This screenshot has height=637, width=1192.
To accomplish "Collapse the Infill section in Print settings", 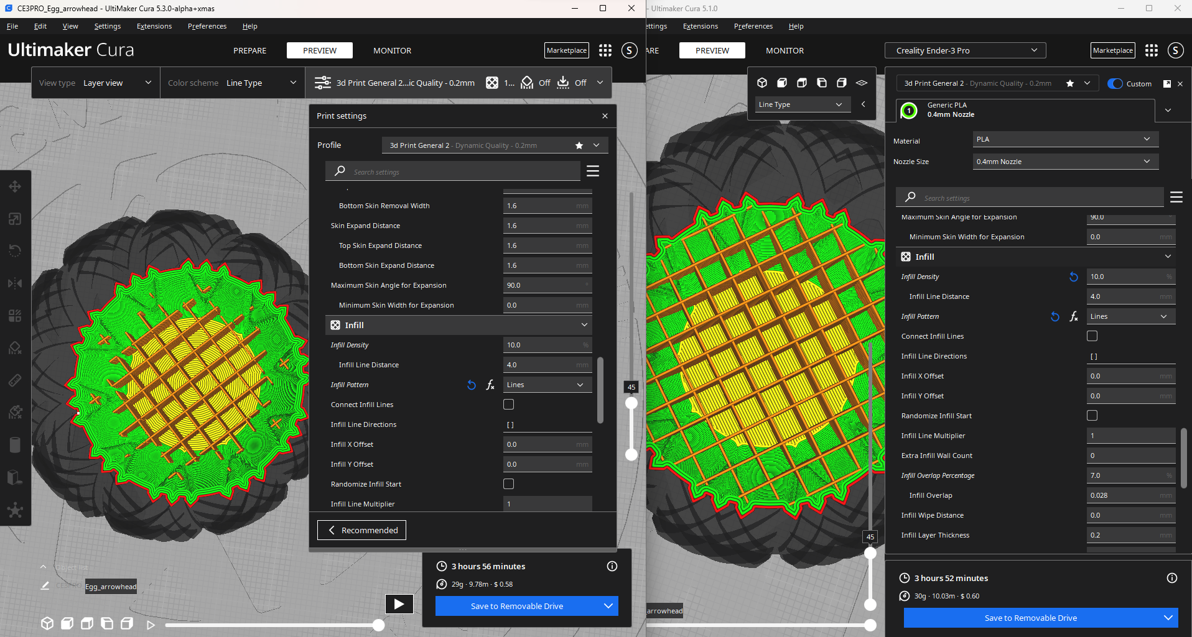I will [584, 324].
